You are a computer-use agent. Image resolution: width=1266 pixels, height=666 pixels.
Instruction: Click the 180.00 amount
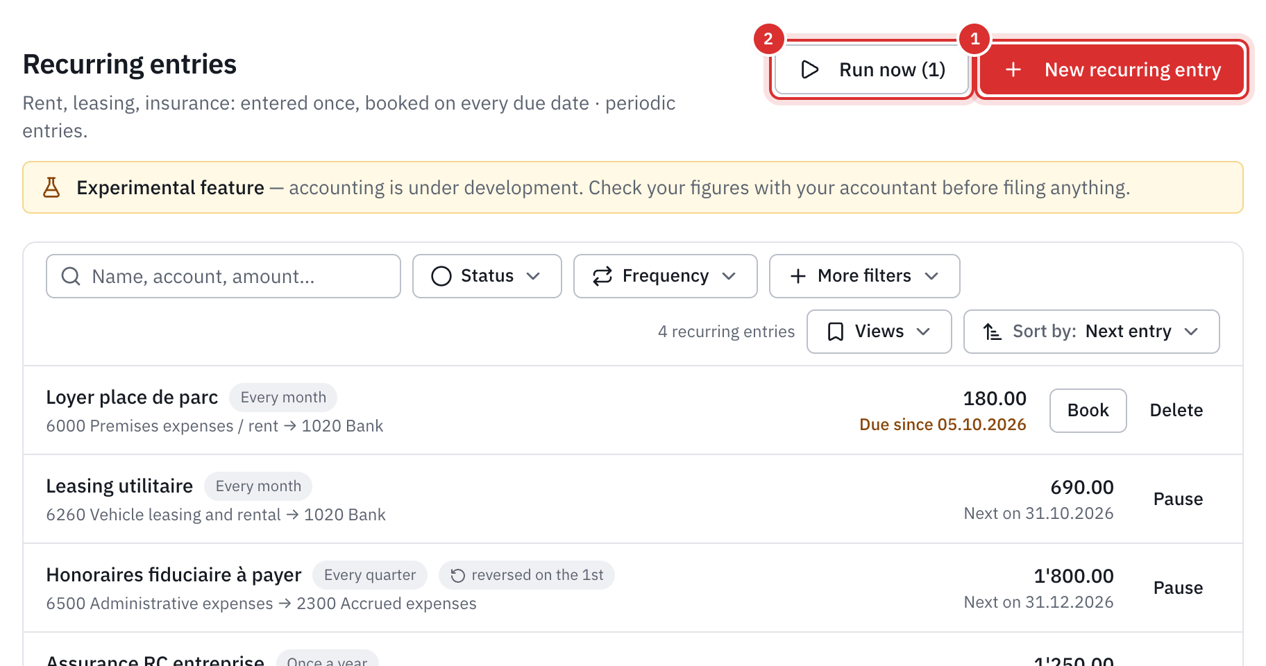click(995, 398)
